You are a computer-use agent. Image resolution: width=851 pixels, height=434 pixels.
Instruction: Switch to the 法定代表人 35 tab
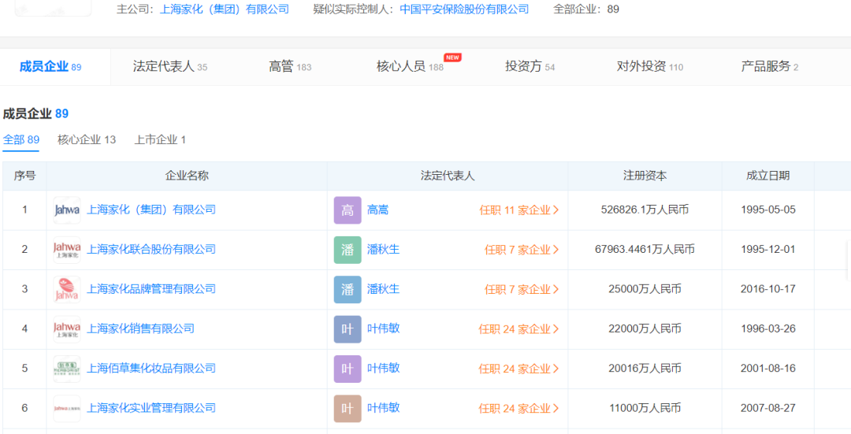click(169, 67)
